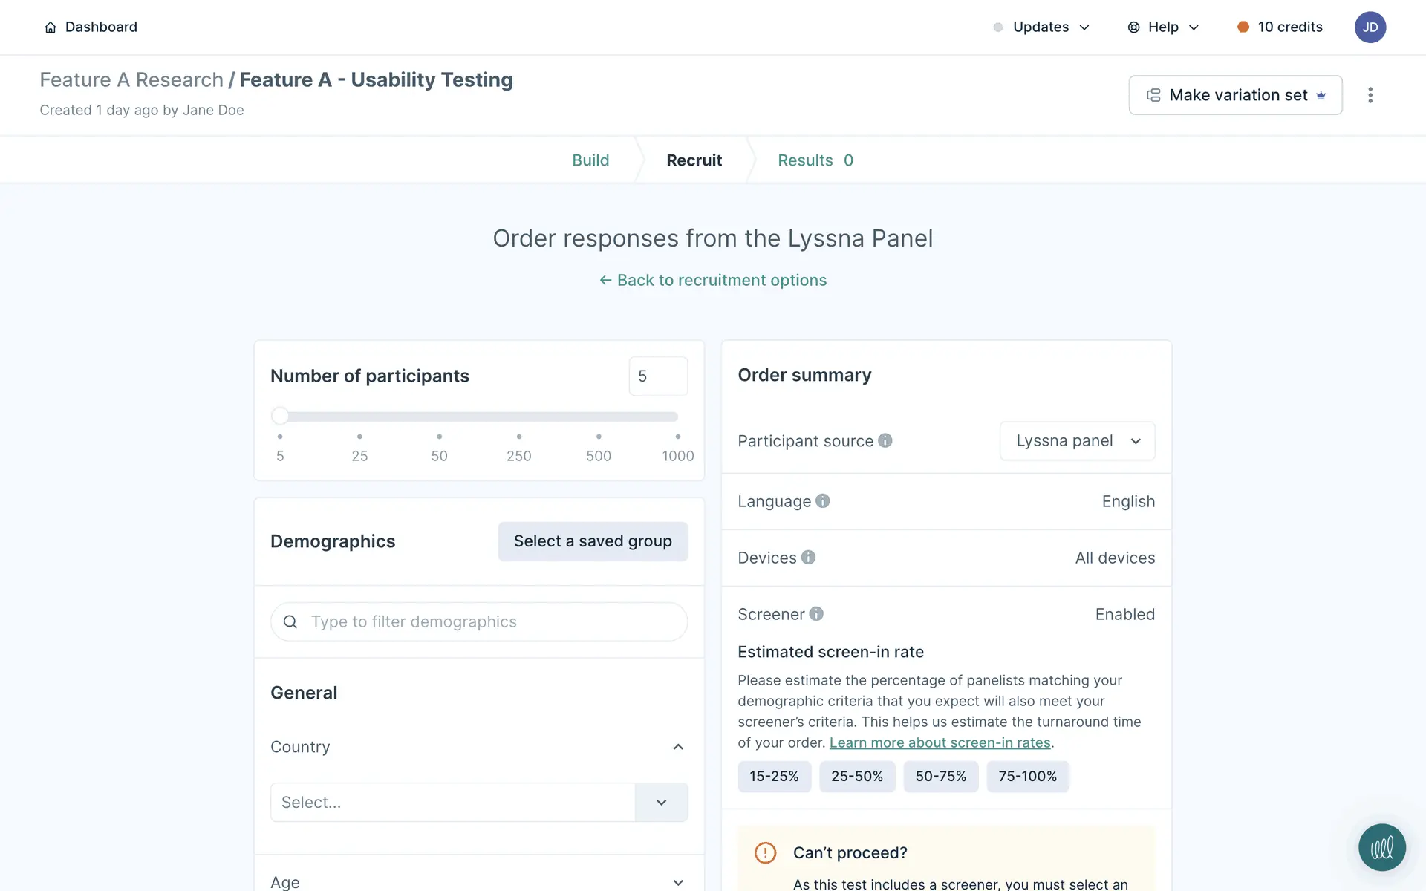The height and width of the screenshot is (891, 1426).
Task: Choose the 75-100% screen-in rate
Action: point(1027,776)
